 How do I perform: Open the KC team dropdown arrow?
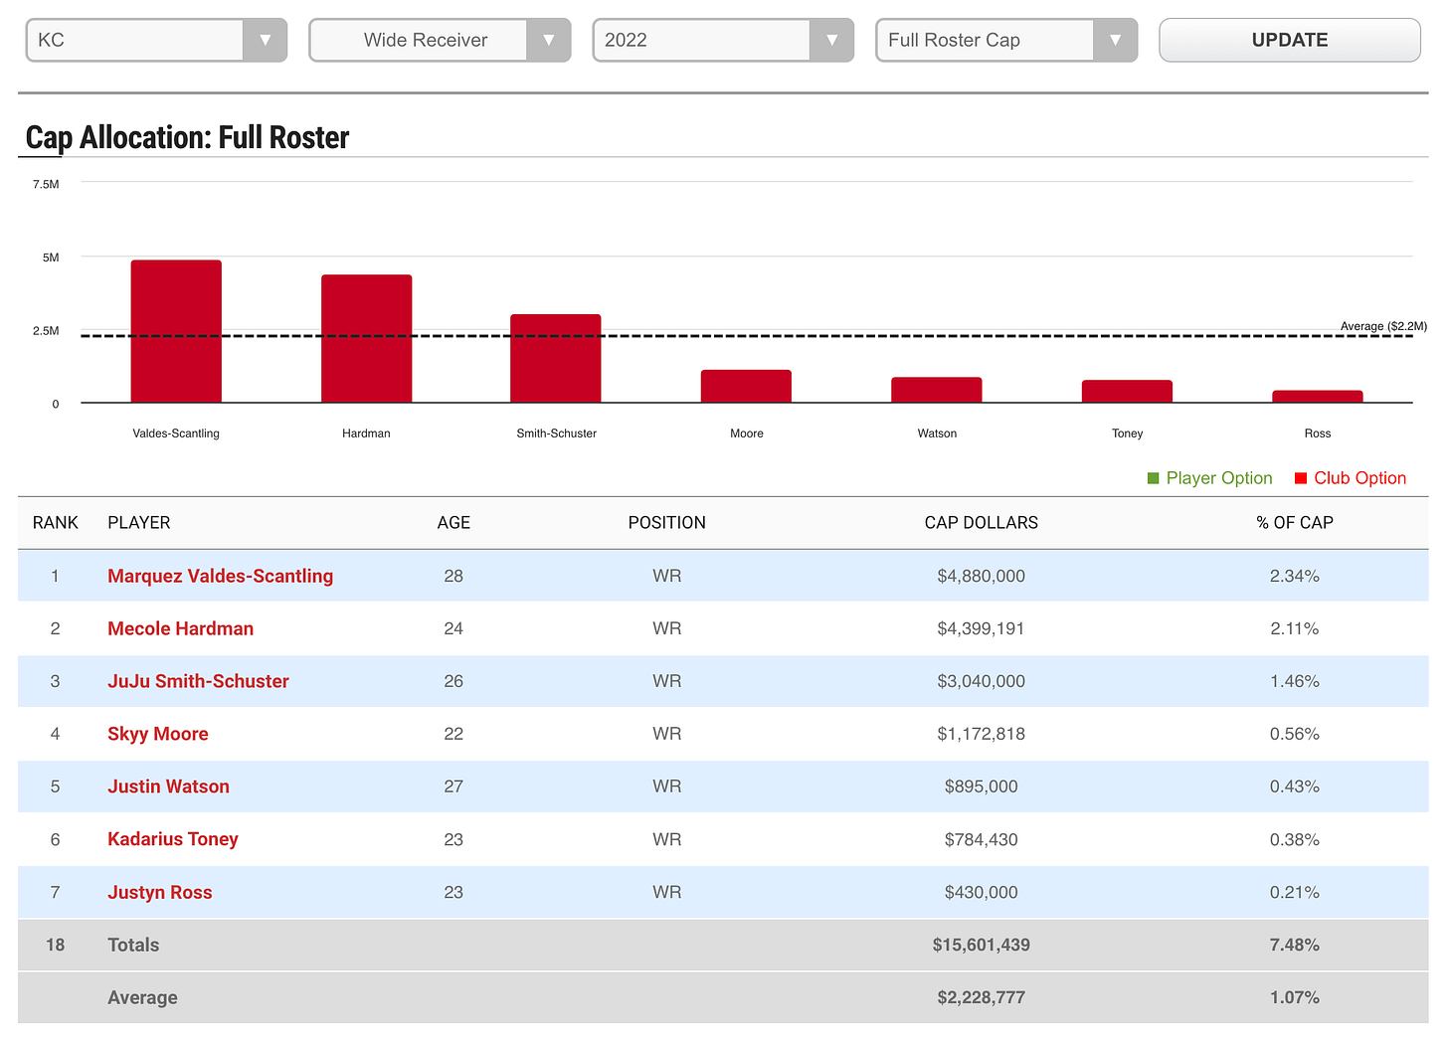265,40
